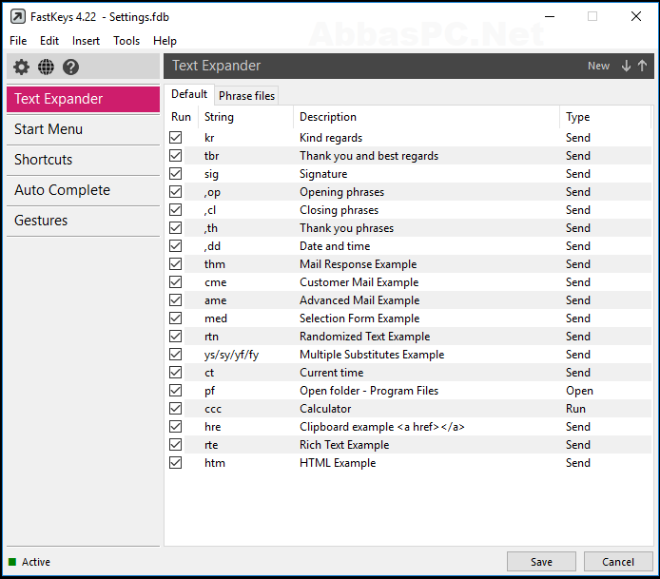Screen dimensions: 660x579
Task: Select the 'HTML Example' description
Action: pos(338,463)
